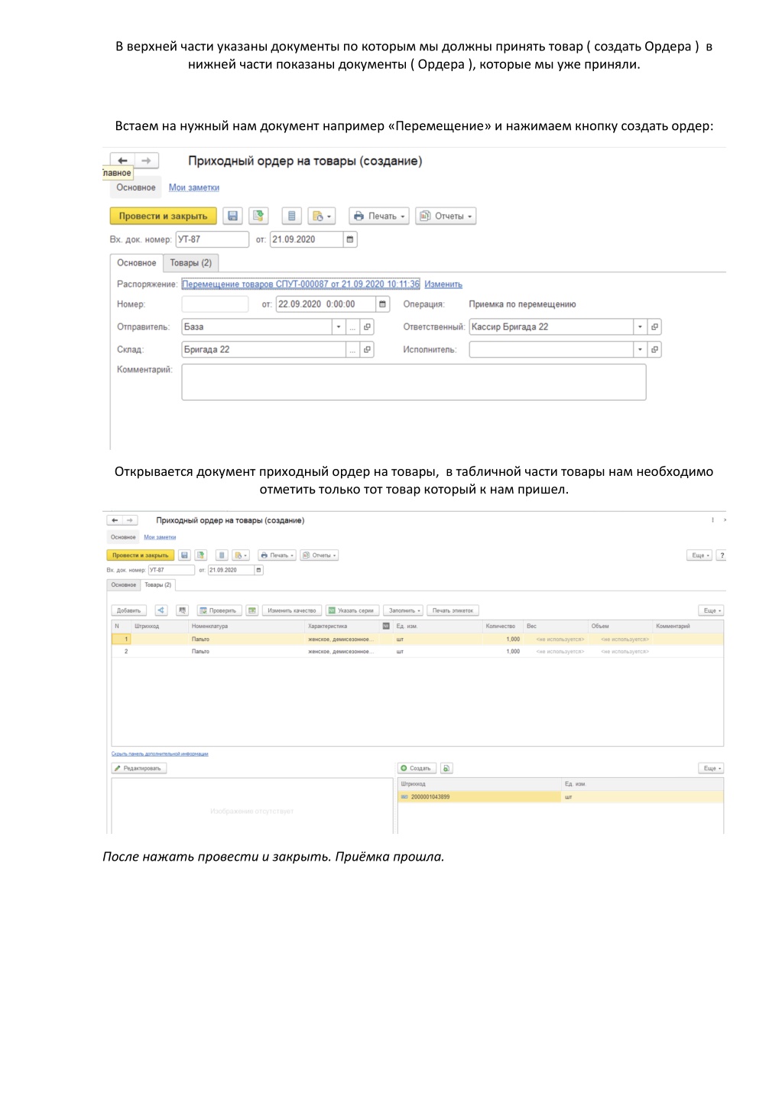Click the Редактировать button

click(x=139, y=768)
